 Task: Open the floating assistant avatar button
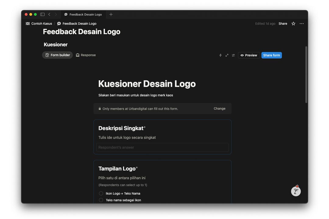click(296, 191)
